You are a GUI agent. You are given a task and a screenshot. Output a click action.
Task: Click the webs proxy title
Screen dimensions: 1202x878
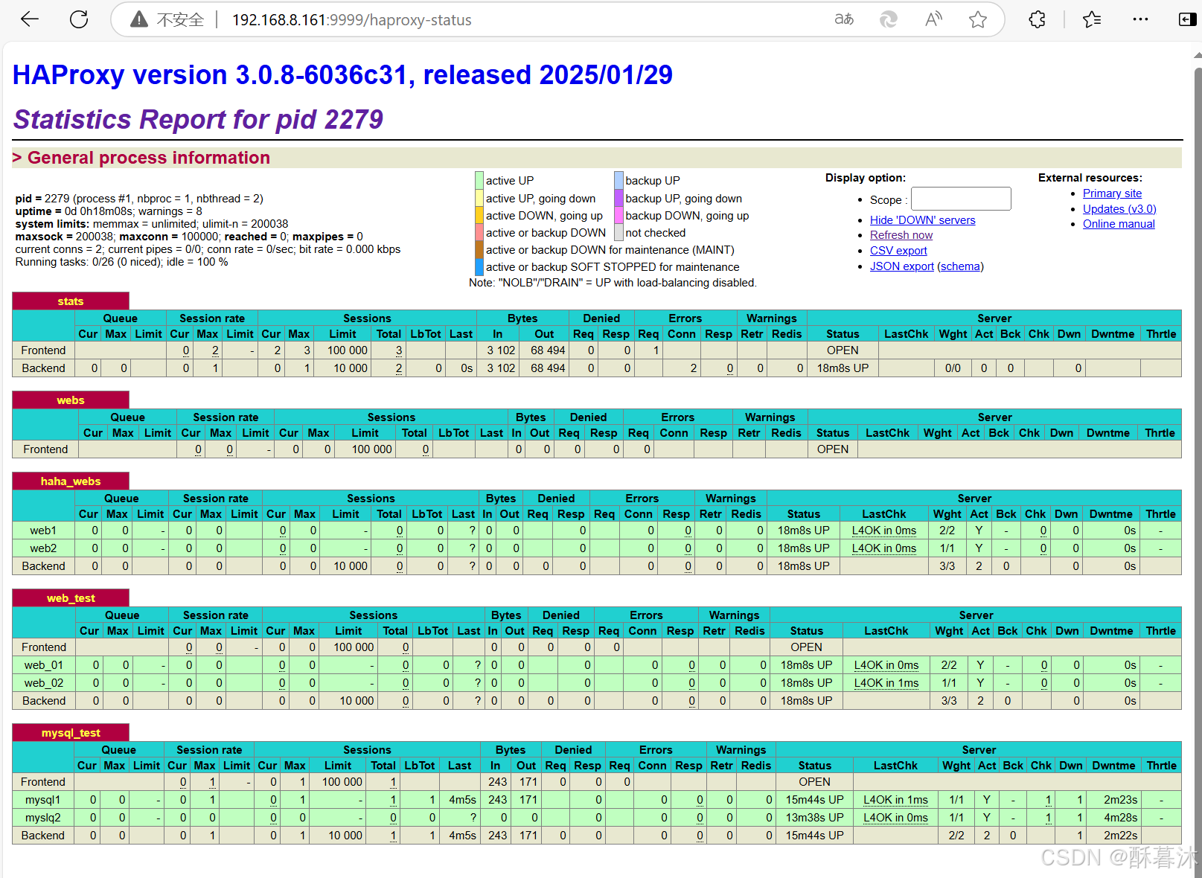coord(71,400)
